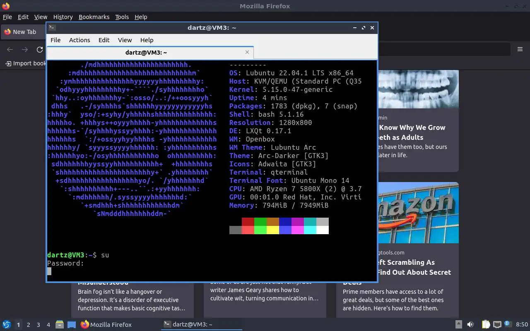Select the Firefox New Tab tab
The width and height of the screenshot is (530, 331).
pos(23,32)
